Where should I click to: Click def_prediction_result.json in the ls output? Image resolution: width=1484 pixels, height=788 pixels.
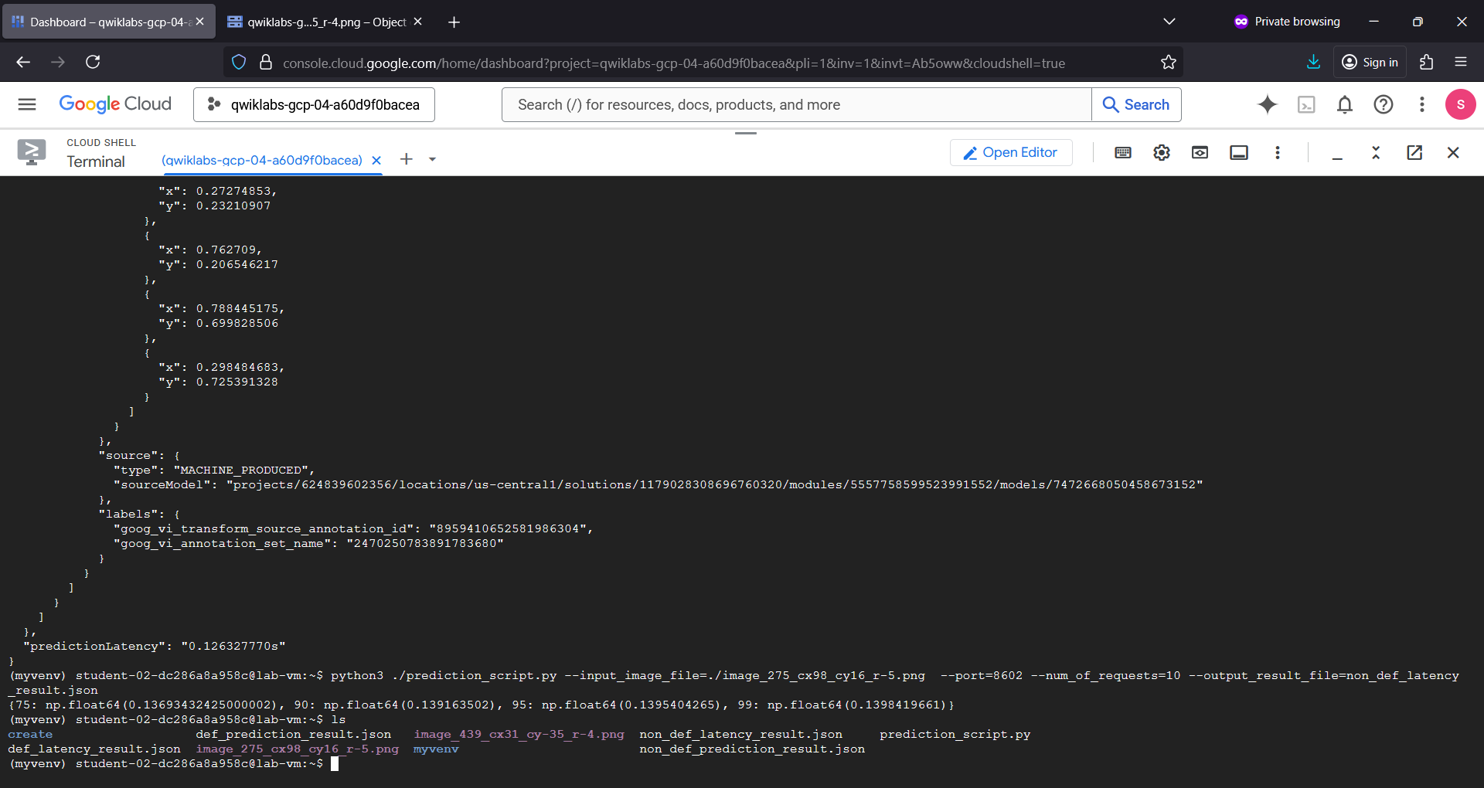pyautogui.click(x=293, y=734)
